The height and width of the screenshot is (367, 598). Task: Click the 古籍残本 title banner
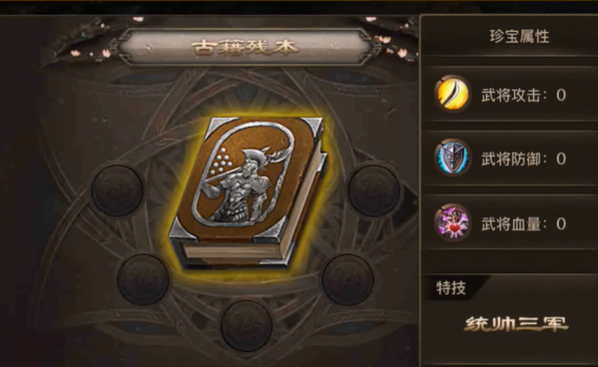coord(244,47)
